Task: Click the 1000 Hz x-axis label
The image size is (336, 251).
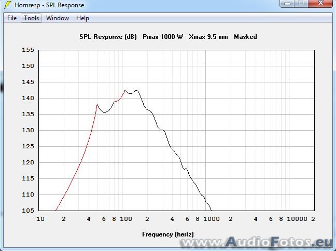Action: pos(211,219)
